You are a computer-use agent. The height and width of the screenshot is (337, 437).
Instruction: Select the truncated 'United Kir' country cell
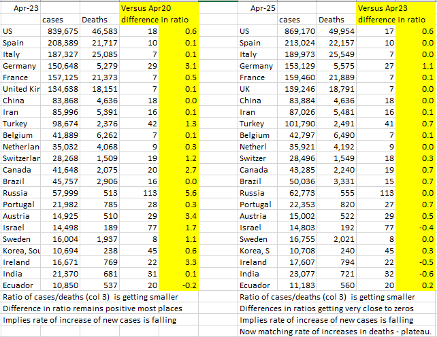[x=21, y=89]
